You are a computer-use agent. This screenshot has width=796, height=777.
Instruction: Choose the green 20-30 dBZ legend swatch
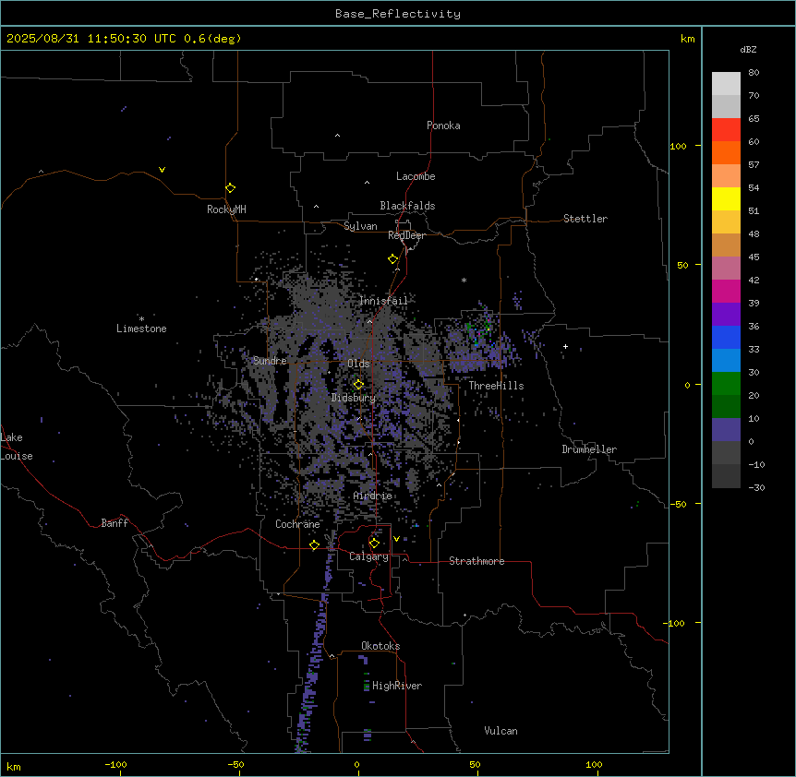[x=726, y=384]
